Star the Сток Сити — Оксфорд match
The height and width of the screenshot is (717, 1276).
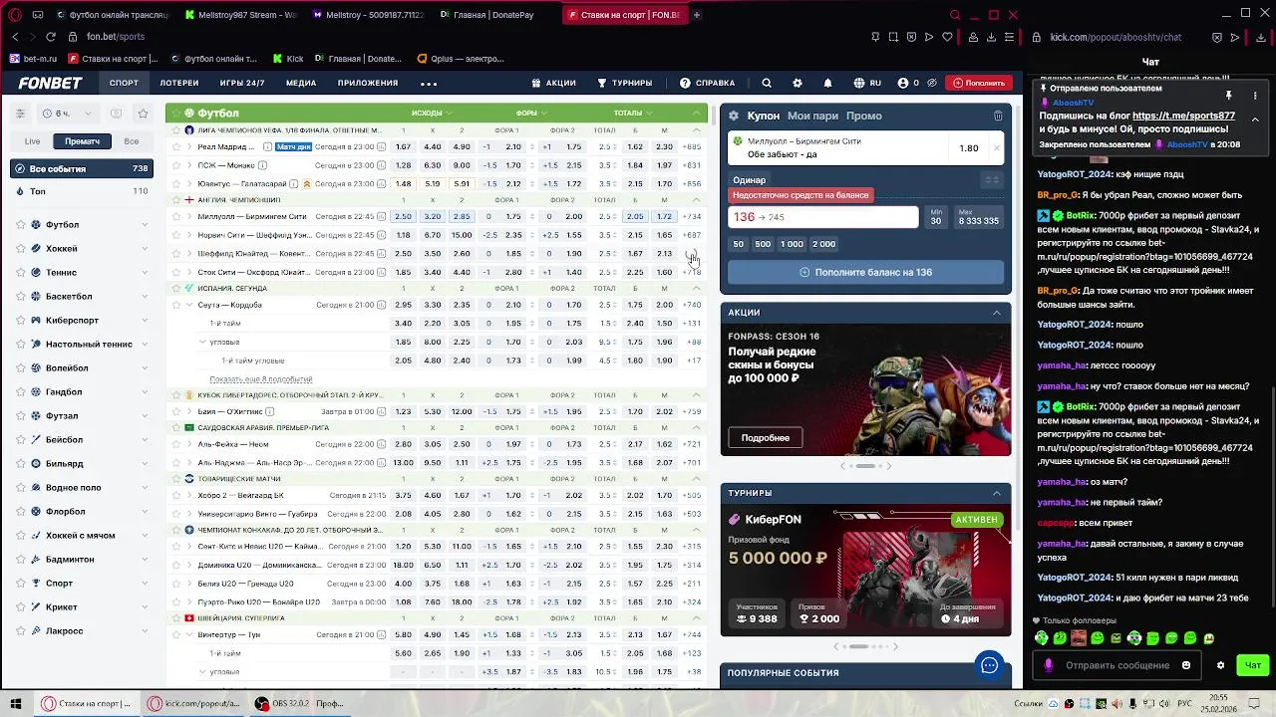[175, 272]
